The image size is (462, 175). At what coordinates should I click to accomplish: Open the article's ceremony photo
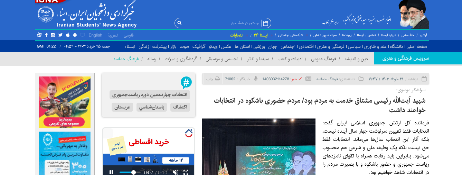tap(259, 147)
